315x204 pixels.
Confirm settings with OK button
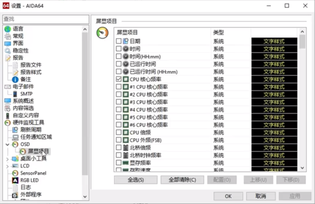pos(228,196)
